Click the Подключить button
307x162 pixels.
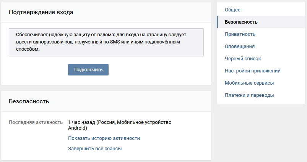tap(88, 70)
